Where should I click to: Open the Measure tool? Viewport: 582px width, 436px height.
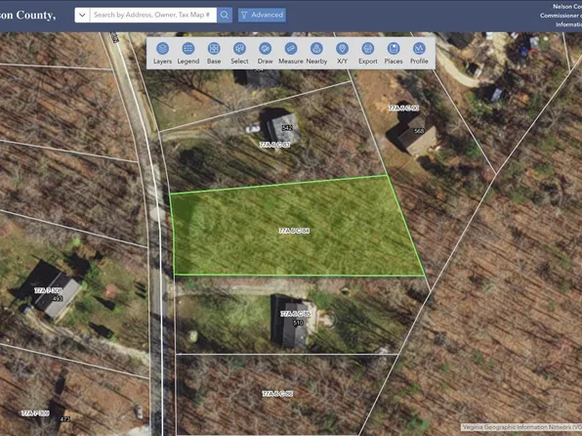click(291, 54)
